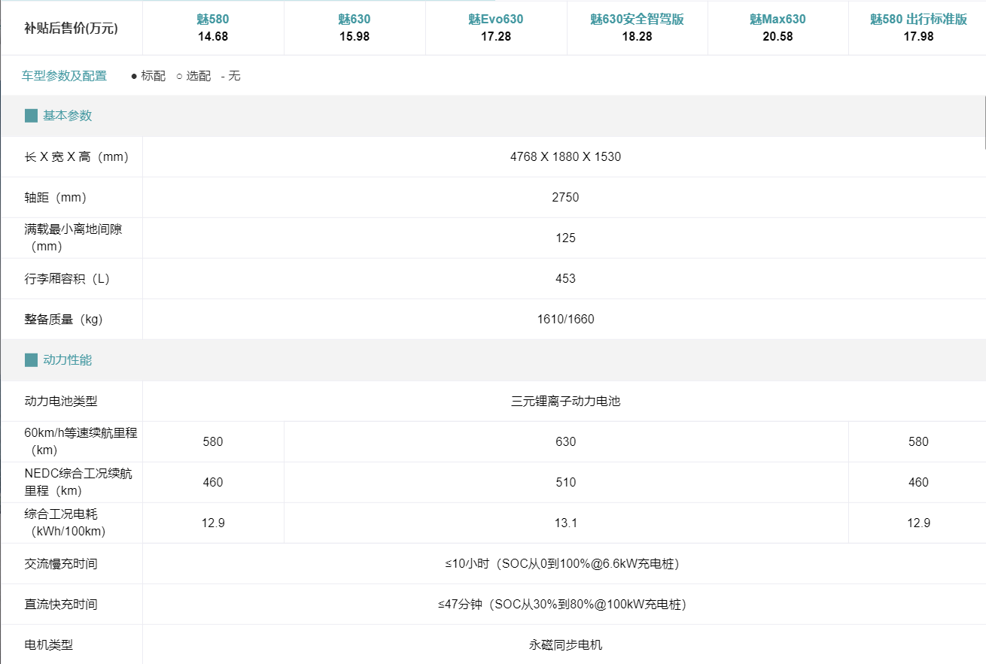
Task: Click the 魅580 column header
Action: (214, 20)
